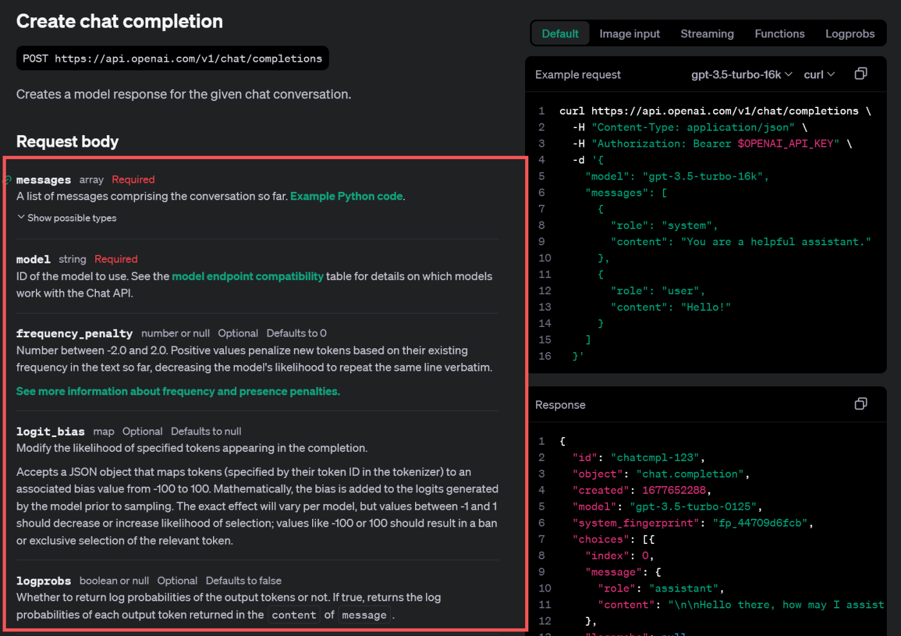Expand Show possible types under messages
This screenshot has width=901, height=636.
click(67, 218)
